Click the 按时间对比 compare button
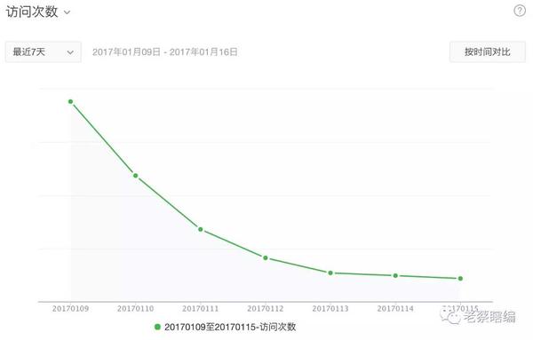The width and height of the screenshot is (533, 340). tap(488, 52)
